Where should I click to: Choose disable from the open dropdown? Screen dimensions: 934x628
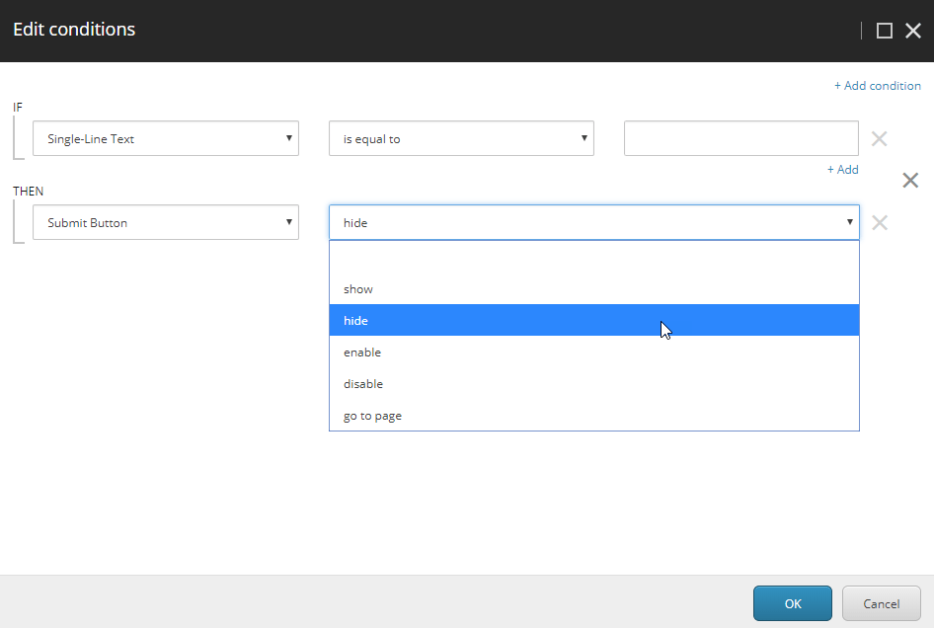pyautogui.click(x=364, y=383)
